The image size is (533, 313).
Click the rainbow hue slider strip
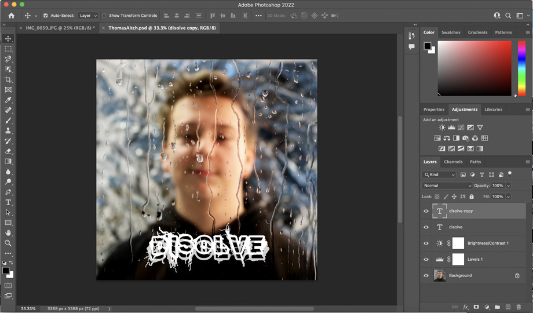click(x=521, y=67)
